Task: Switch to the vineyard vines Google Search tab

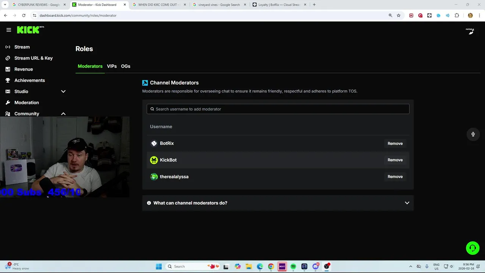Action: click(x=219, y=5)
